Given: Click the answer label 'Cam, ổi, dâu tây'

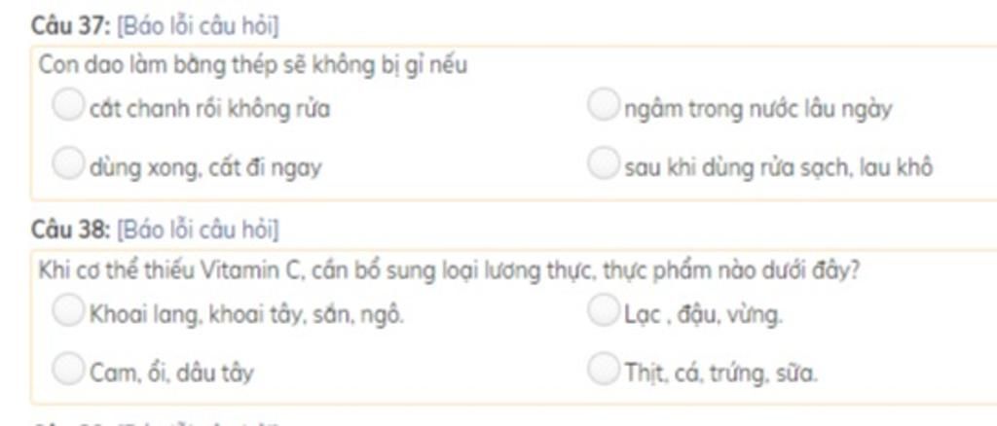Looking at the screenshot, I should (x=171, y=373).
